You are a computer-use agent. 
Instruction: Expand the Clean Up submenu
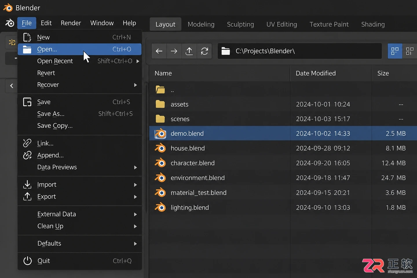[136, 226]
